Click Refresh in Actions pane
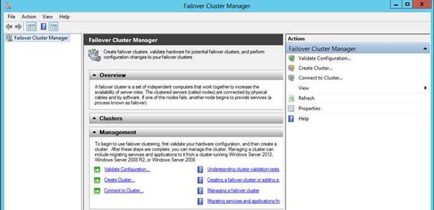 tap(306, 98)
